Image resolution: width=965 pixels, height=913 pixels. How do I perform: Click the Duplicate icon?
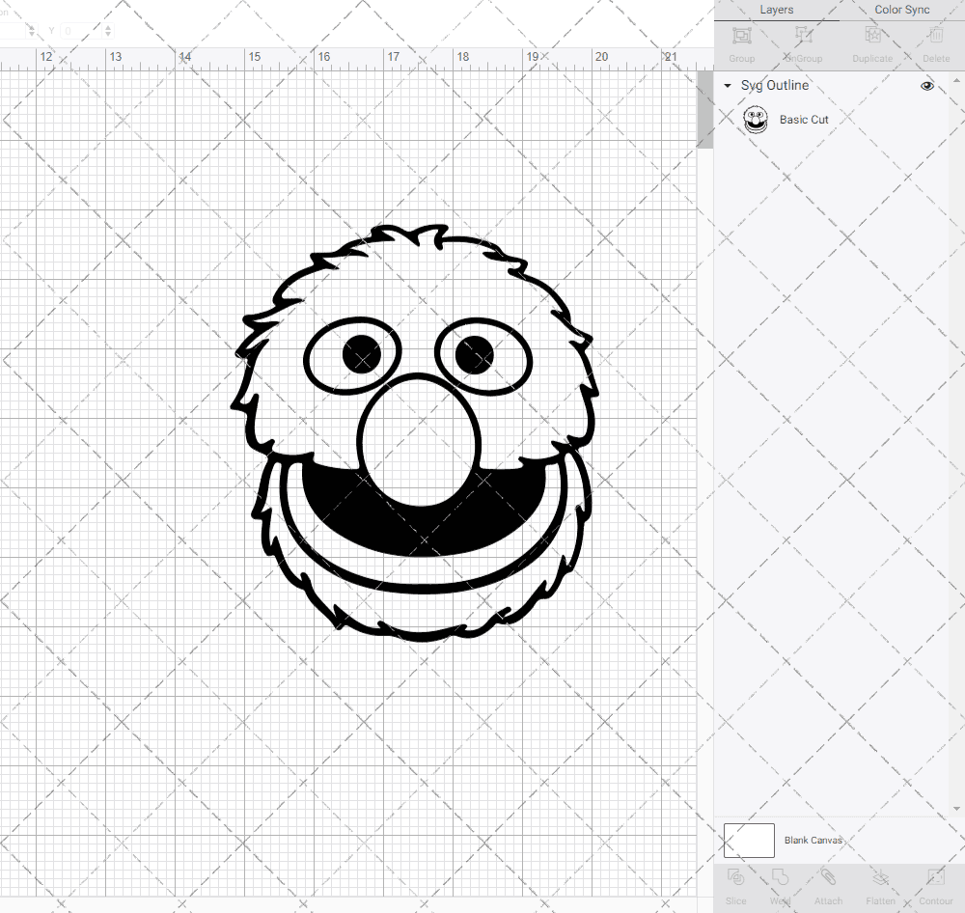[x=872, y=35]
